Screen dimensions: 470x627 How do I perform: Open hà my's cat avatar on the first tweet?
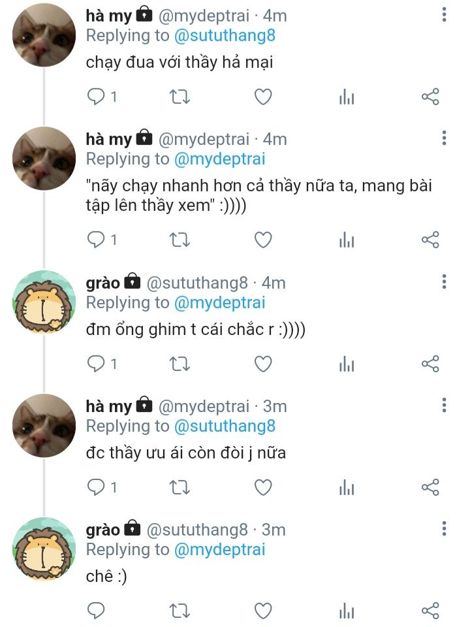coord(44,35)
